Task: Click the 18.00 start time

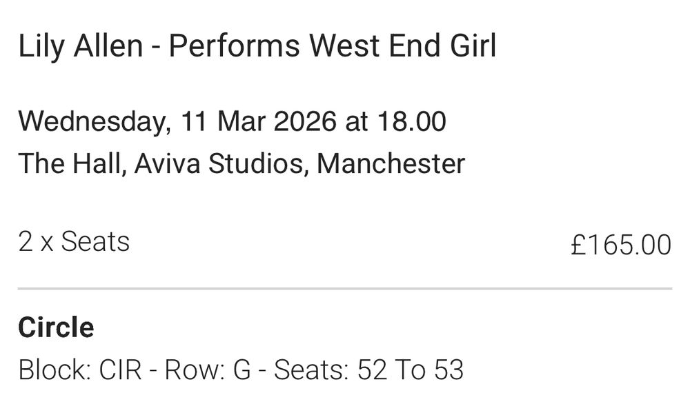Action: pos(411,122)
